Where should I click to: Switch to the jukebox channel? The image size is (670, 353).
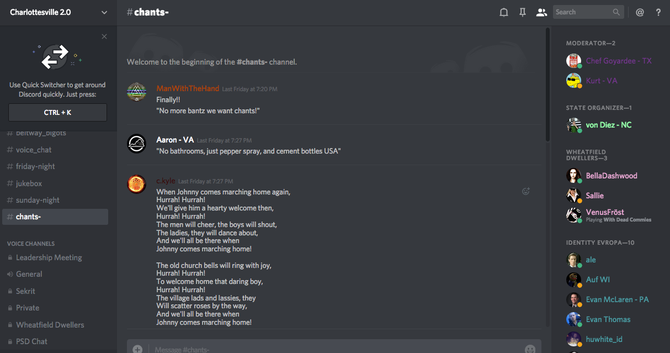tap(29, 183)
